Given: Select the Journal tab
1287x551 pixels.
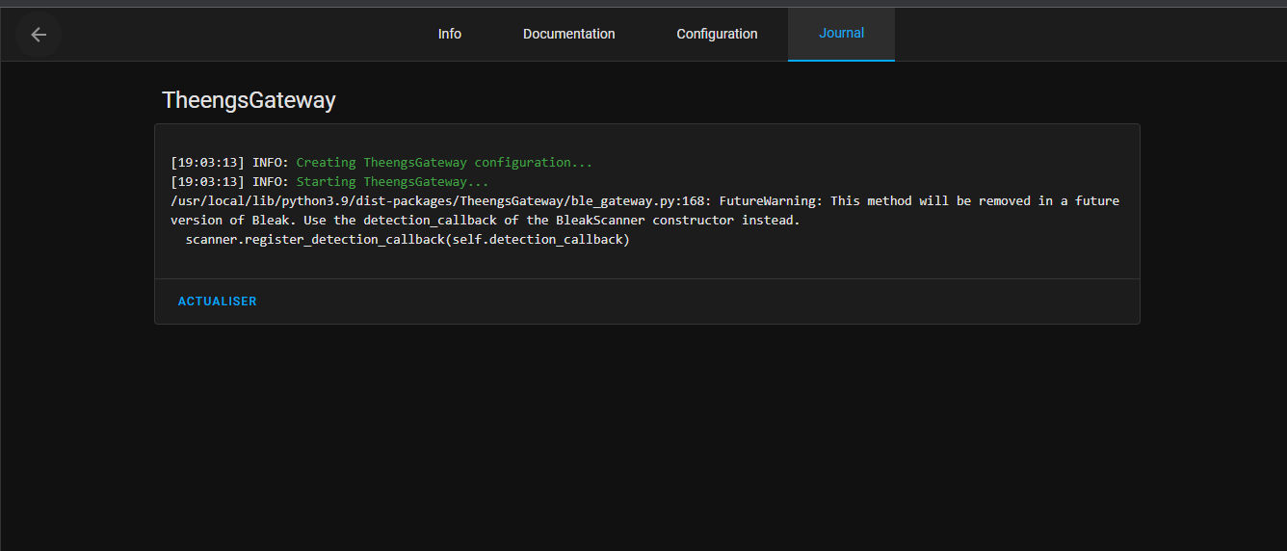Looking at the screenshot, I should coord(841,34).
